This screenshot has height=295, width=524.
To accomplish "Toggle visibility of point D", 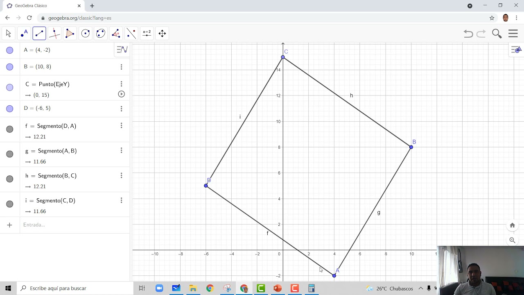I will tap(10, 109).
